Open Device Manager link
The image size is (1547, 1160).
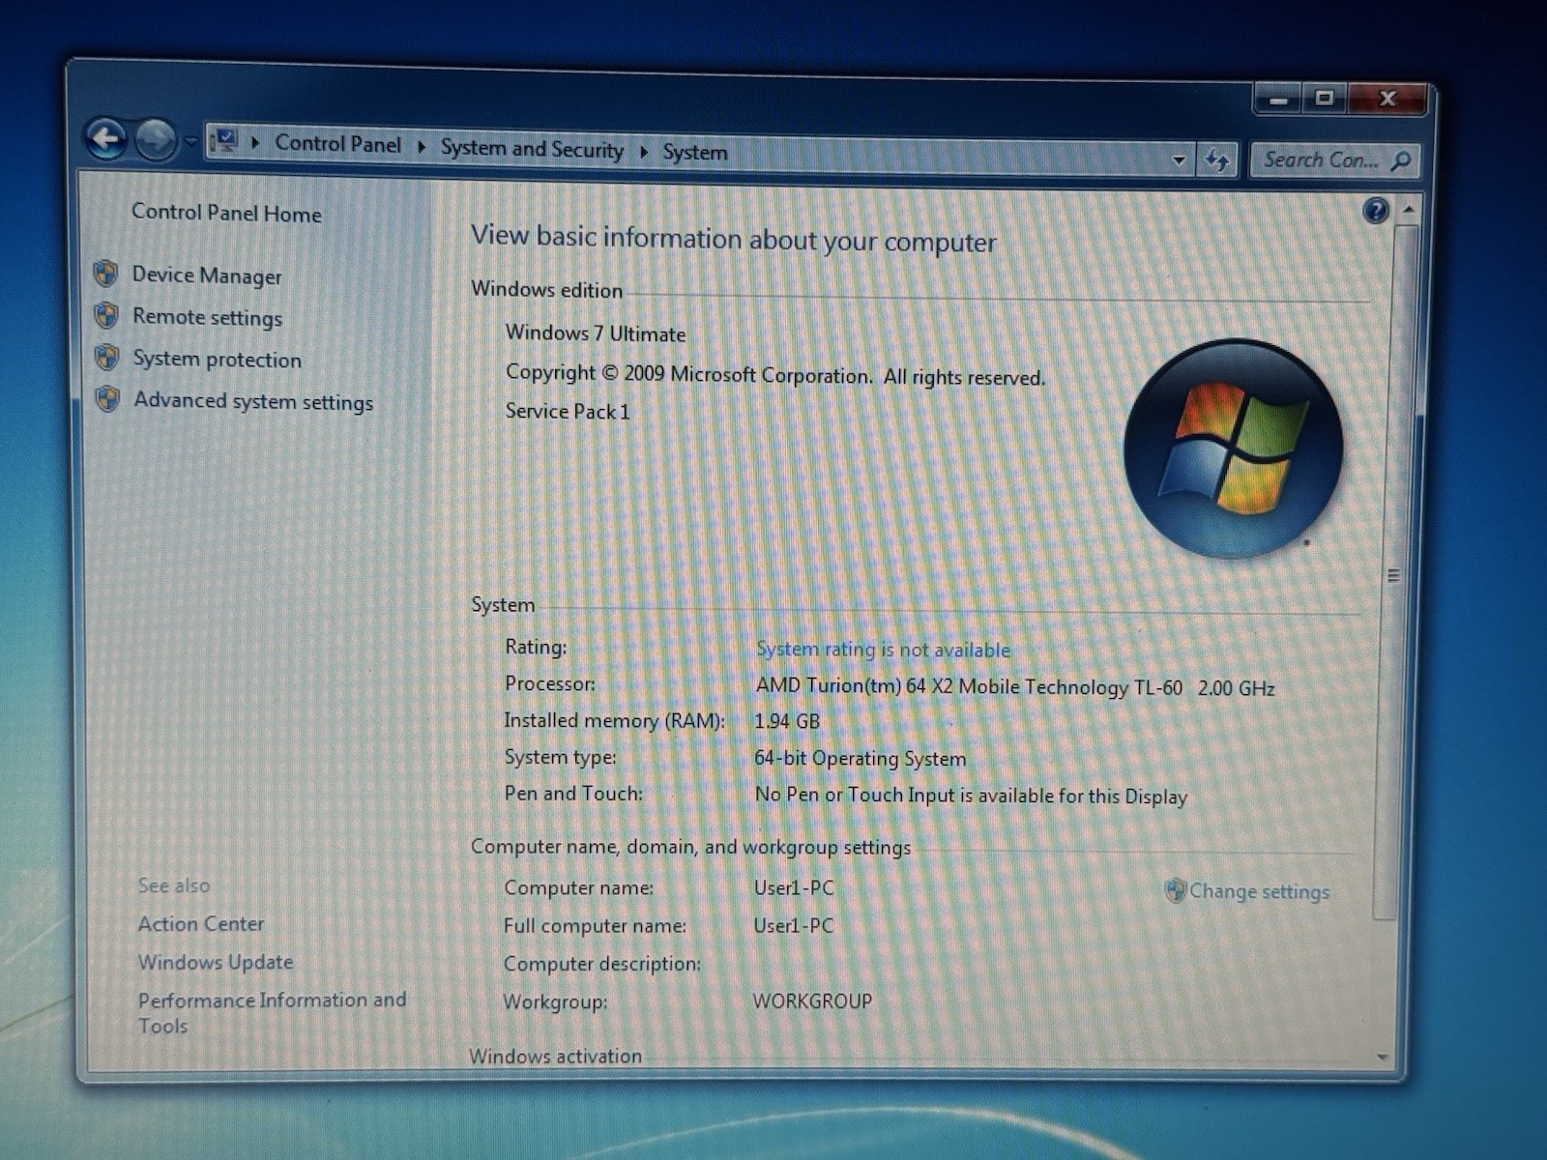click(x=207, y=275)
